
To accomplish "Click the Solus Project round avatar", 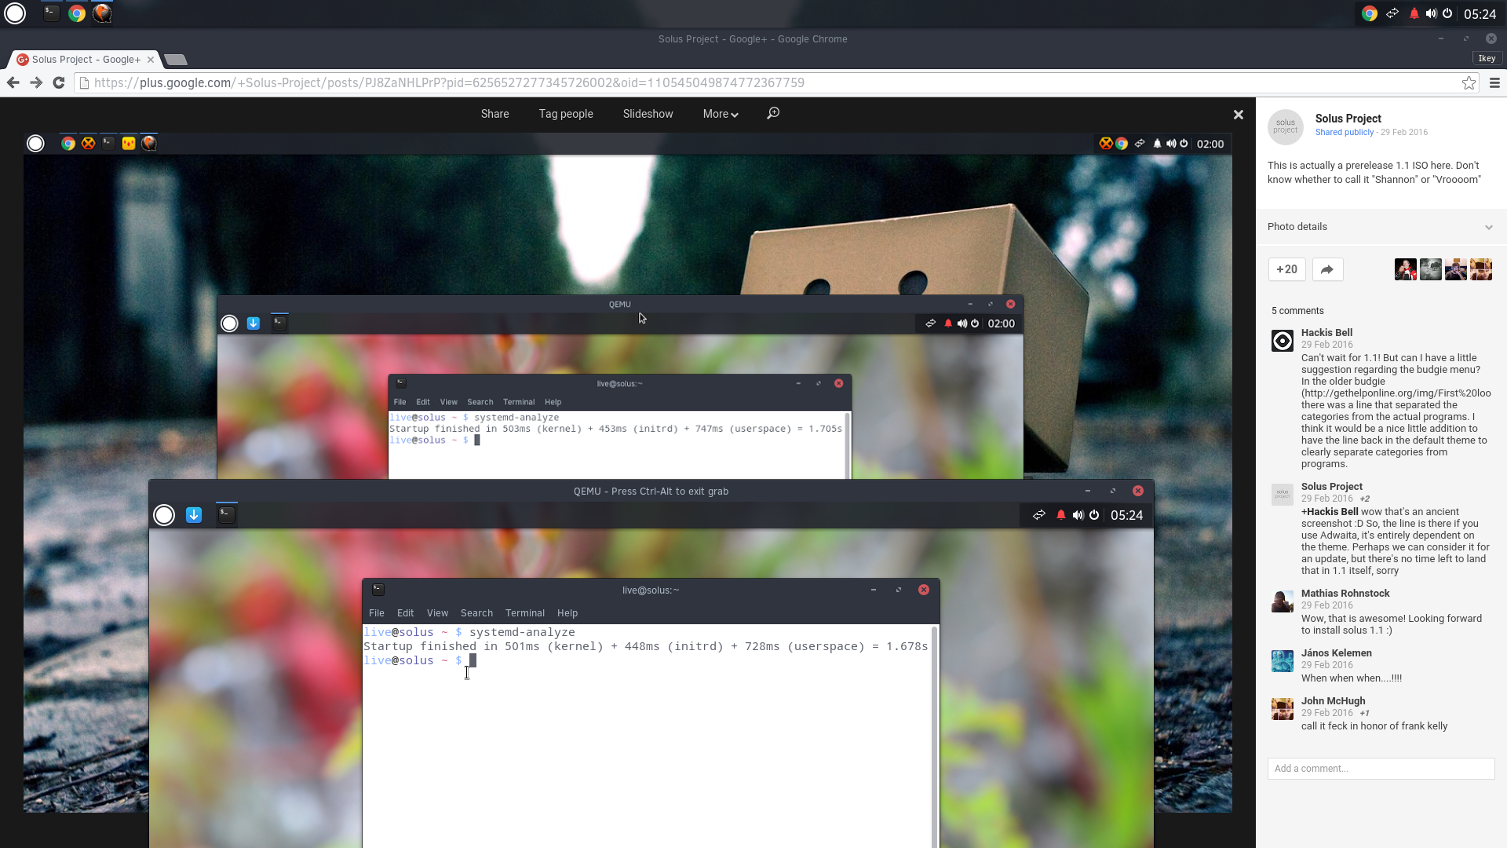I will tap(1286, 126).
